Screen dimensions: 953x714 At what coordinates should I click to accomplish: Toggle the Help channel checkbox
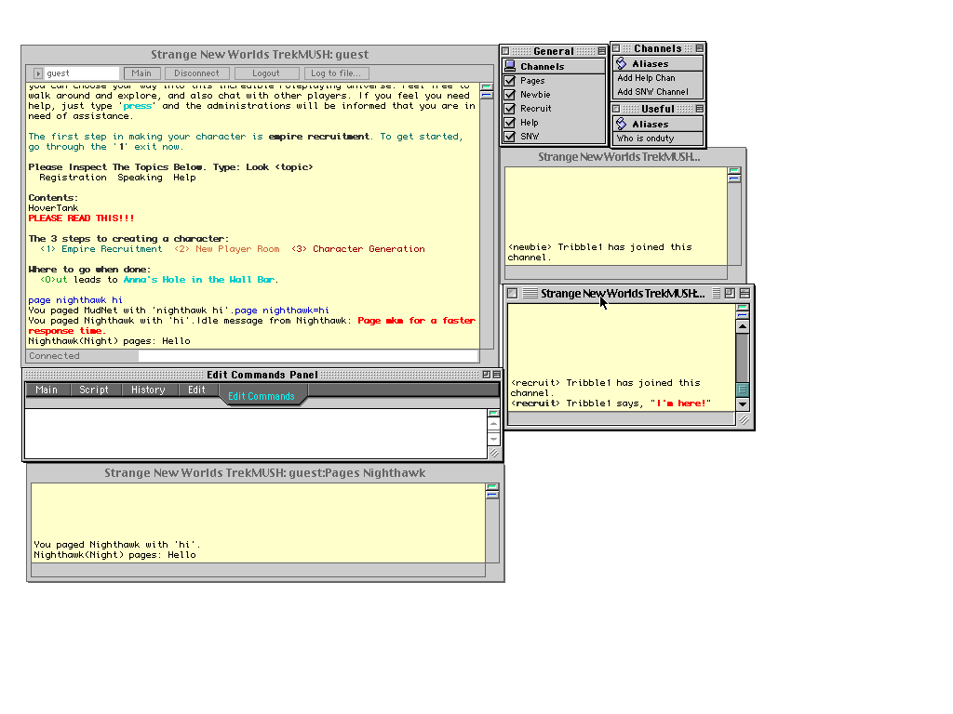tap(510, 123)
